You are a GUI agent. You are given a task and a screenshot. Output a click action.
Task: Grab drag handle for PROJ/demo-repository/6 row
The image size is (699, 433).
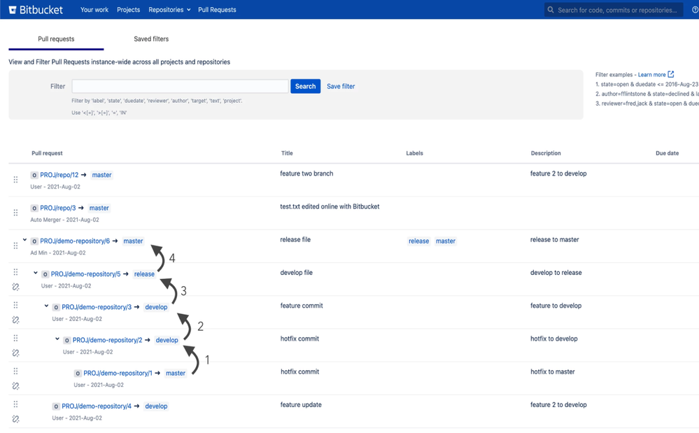[x=15, y=246]
